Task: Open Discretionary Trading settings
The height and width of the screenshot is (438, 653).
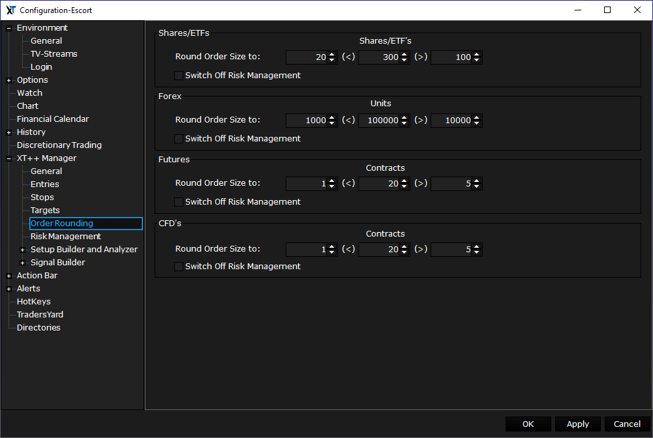Action: click(59, 145)
